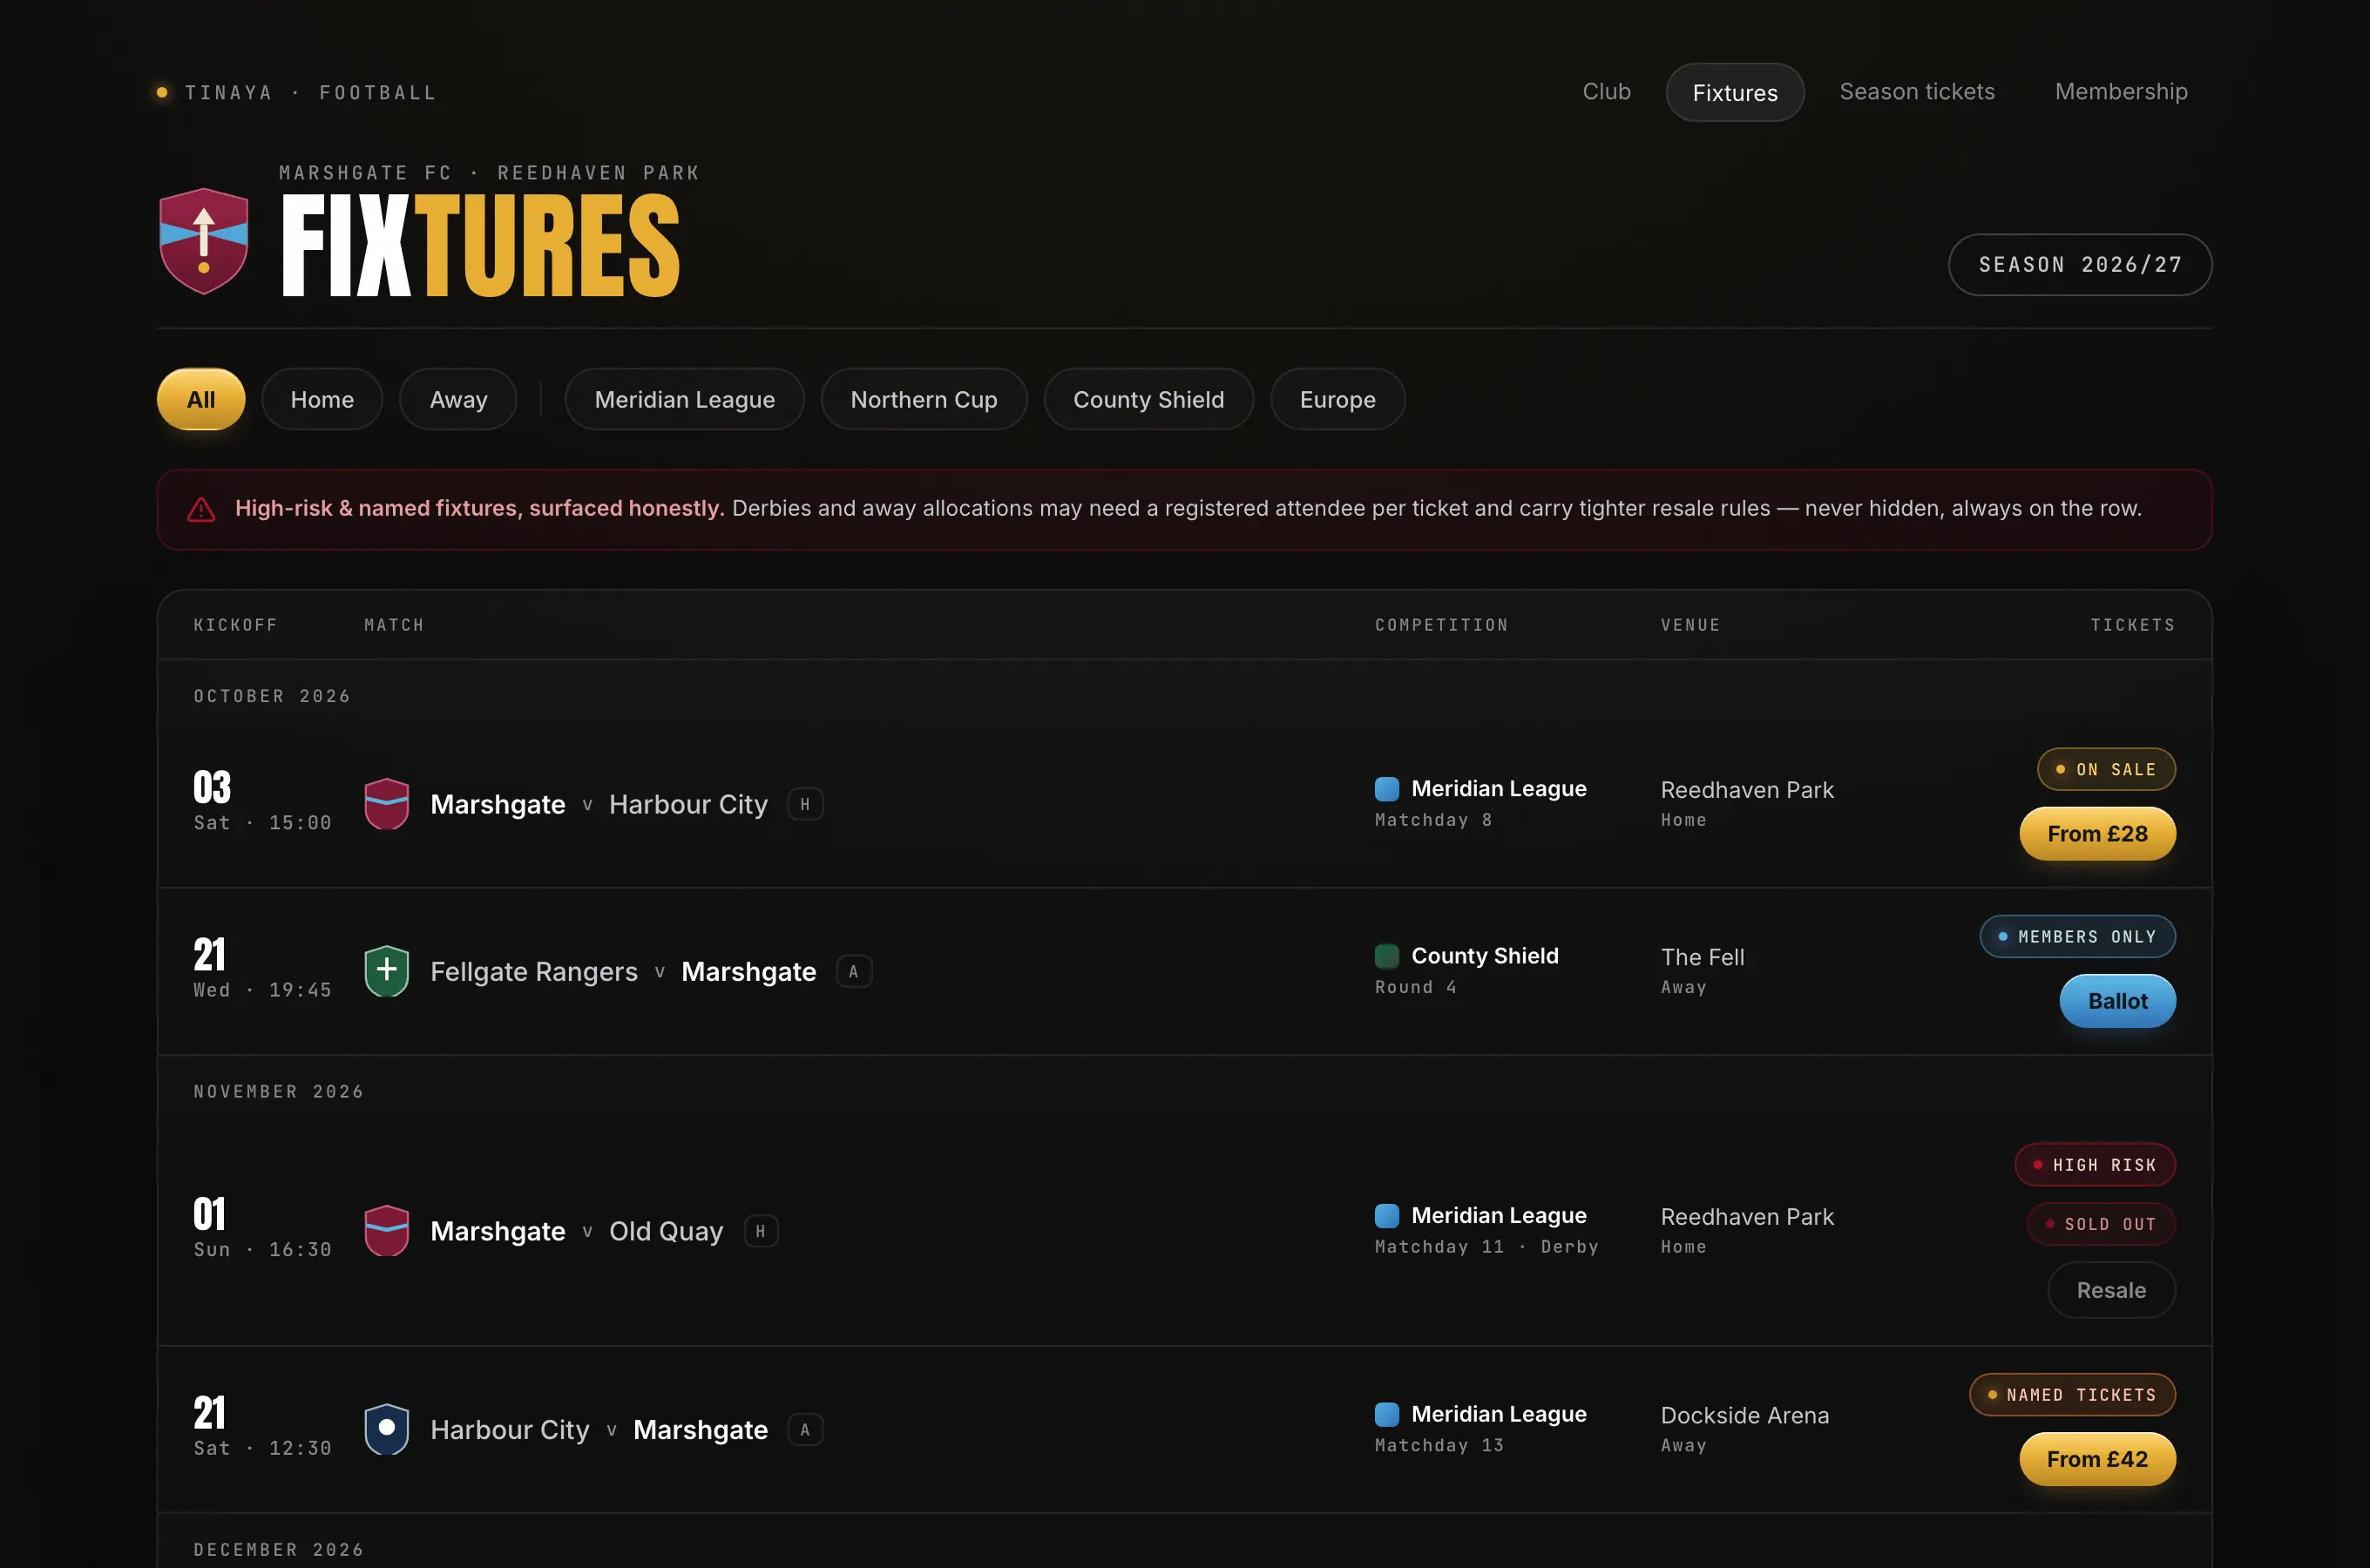2370x1568 pixels.
Task: Open the Season 2026/27 selector
Action: point(2080,264)
